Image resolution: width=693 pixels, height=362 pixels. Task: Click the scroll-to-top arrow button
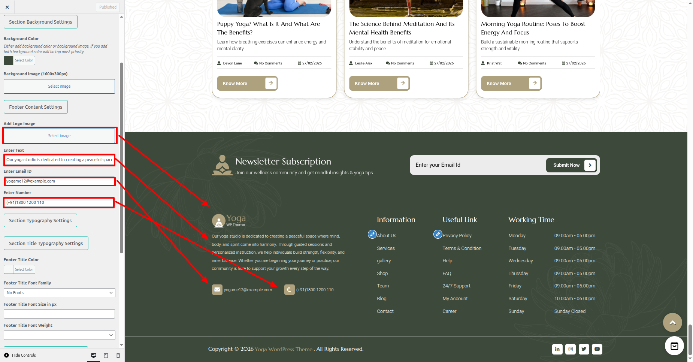672,323
